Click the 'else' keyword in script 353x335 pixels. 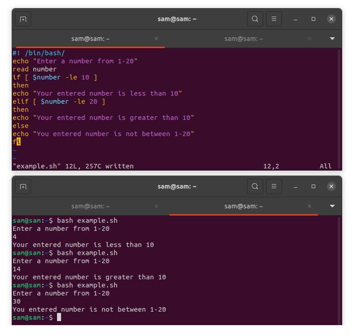pos(21,126)
